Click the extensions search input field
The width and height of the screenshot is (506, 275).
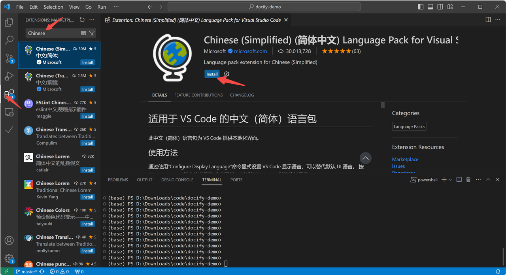click(51, 33)
